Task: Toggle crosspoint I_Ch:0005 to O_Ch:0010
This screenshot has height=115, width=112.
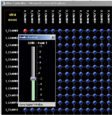Action: 88,60
